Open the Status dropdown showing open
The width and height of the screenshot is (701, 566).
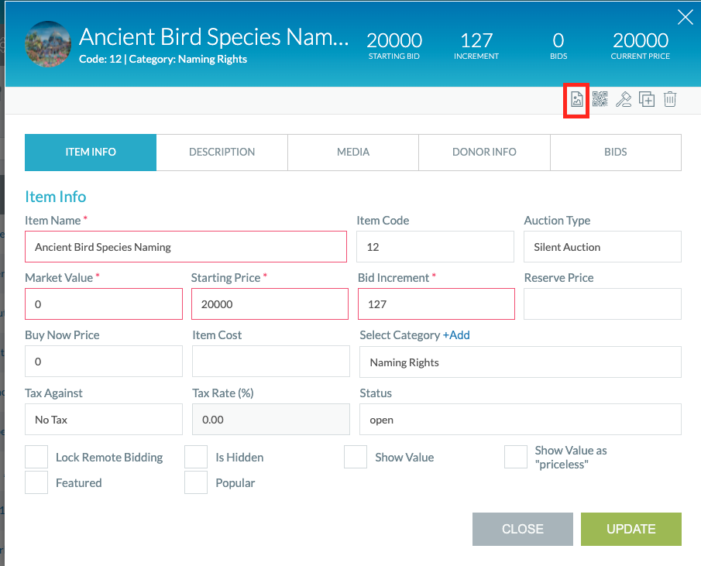point(520,420)
